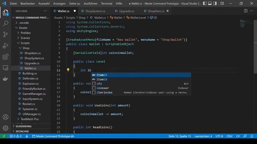Open the Gehe zu menu
The image size is (257, 144).
[x=75, y=3]
